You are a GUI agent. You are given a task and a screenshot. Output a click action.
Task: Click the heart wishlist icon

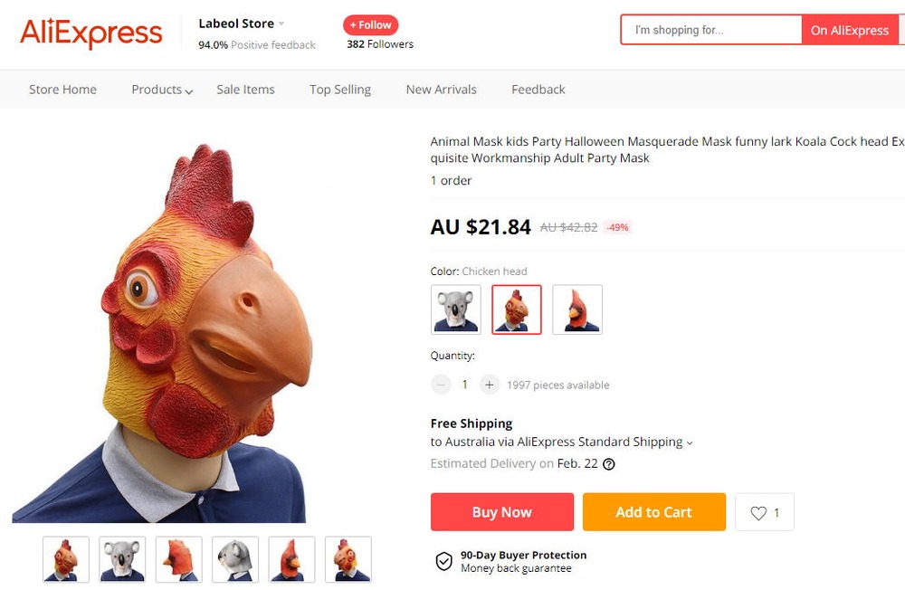758,513
